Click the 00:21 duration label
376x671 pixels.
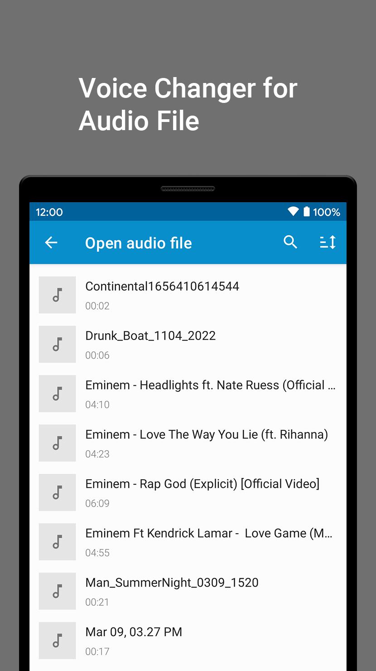[x=97, y=603]
